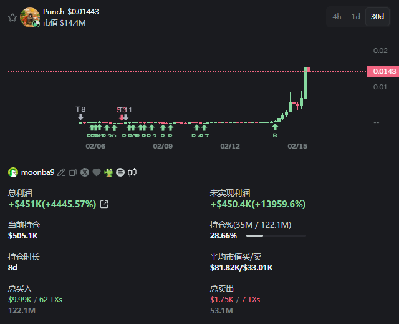The width and height of the screenshot is (399, 324).
Task: Open the wallet's X profile
Action: 84,172
